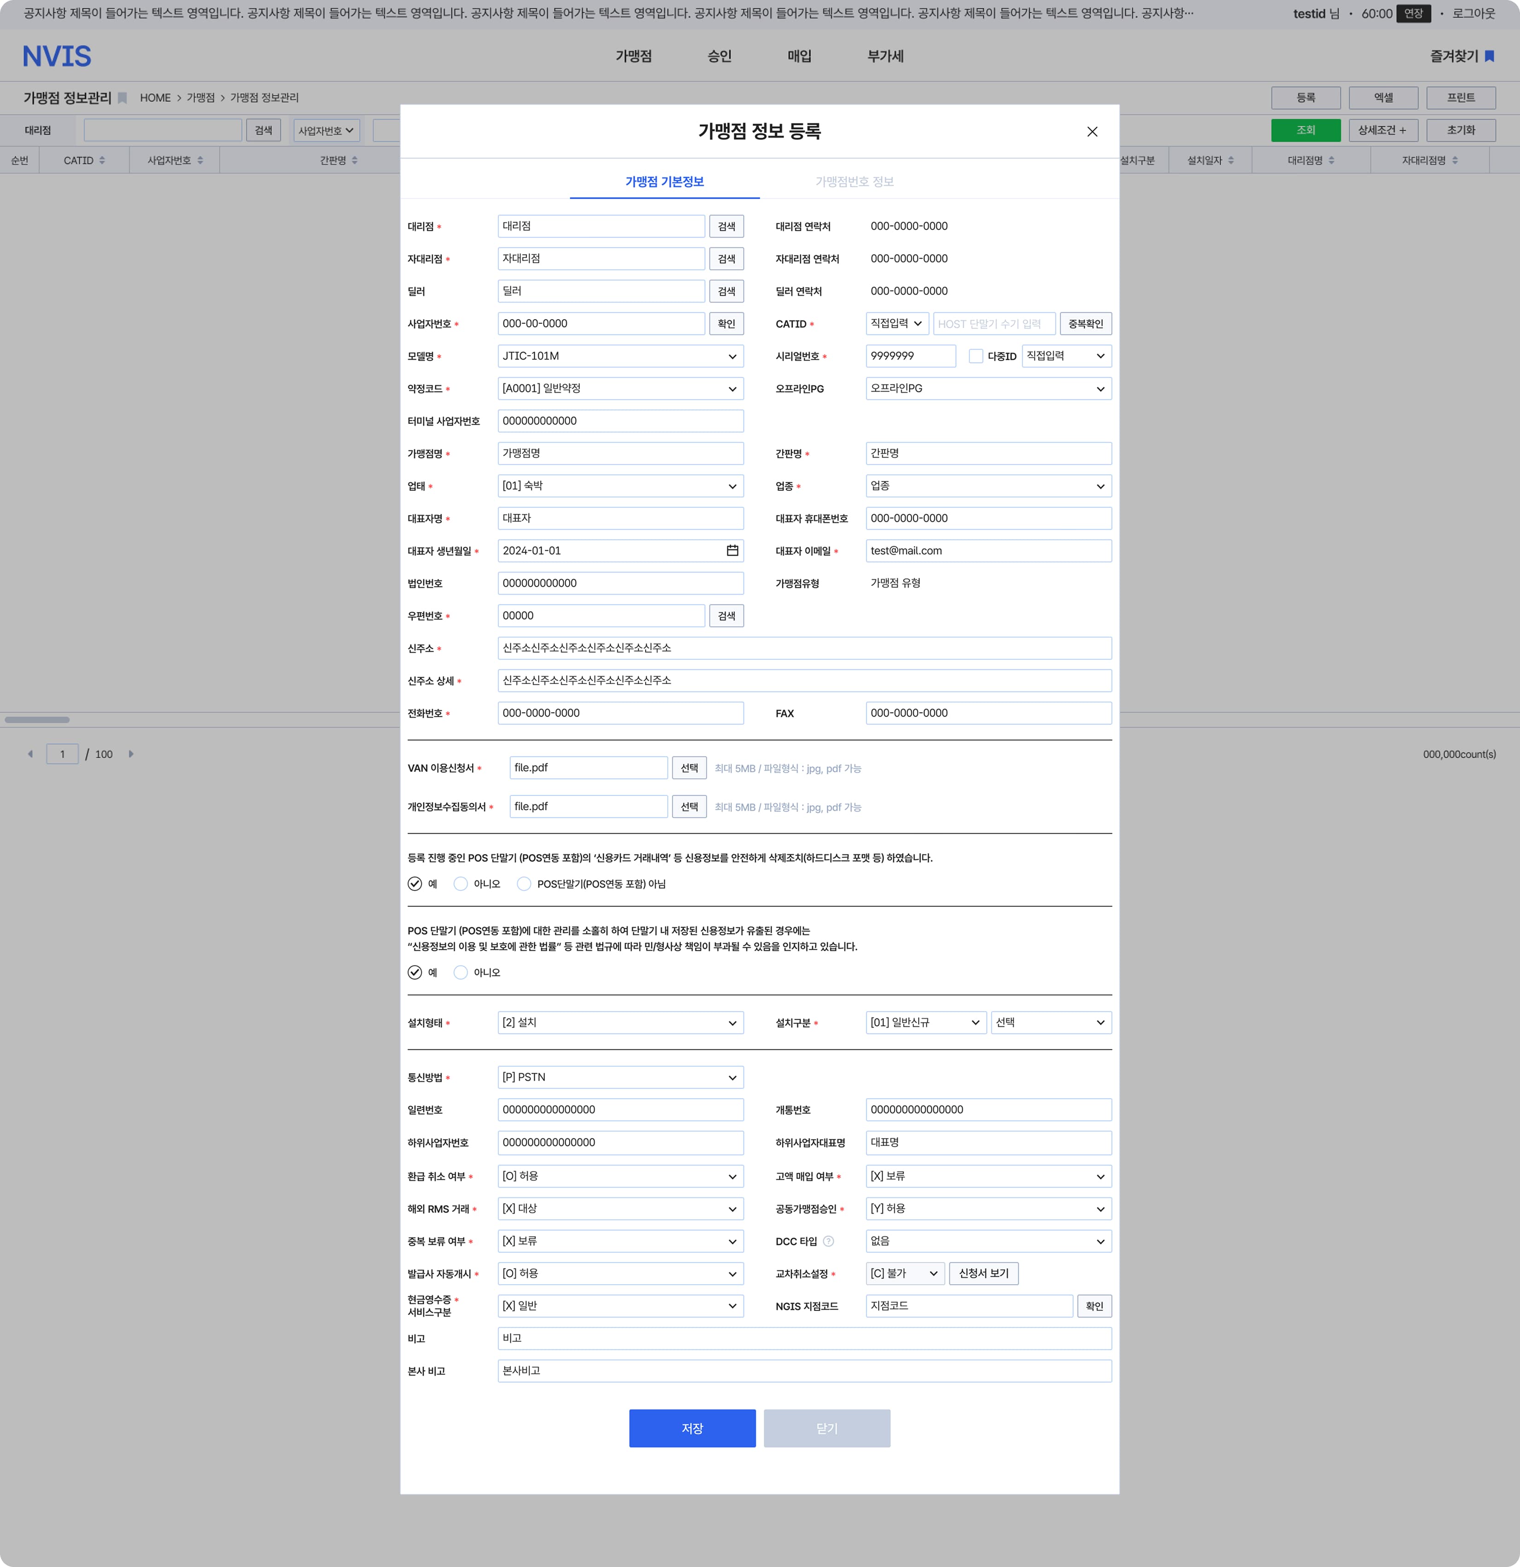1520x1567 pixels.
Task: Click into the 가맹점명 input field
Action: click(x=620, y=454)
